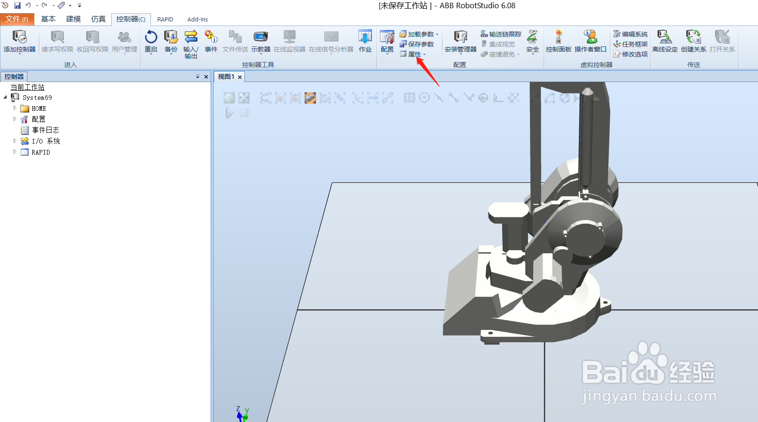Open the 控制器 panel options dropdown arrow
The image size is (758, 422).
tap(197, 77)
